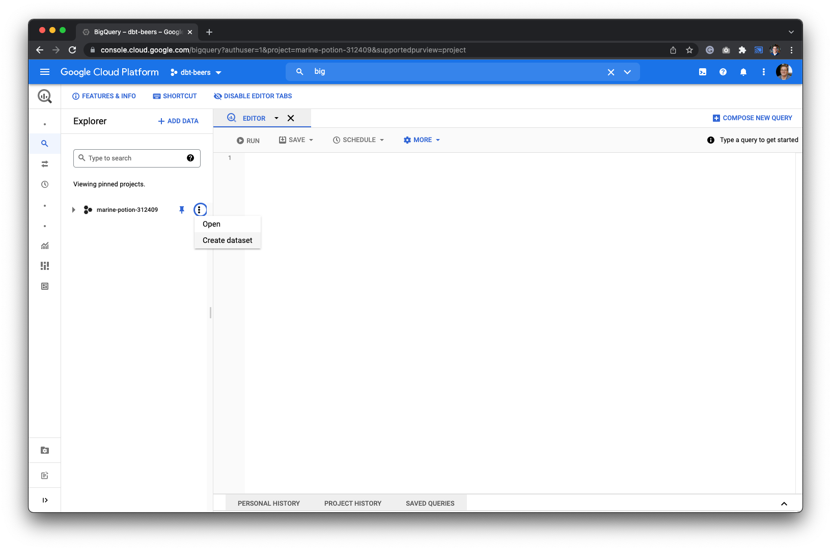Click Add Data in Explorer
The image size is (831, 550).
point(178,121)
